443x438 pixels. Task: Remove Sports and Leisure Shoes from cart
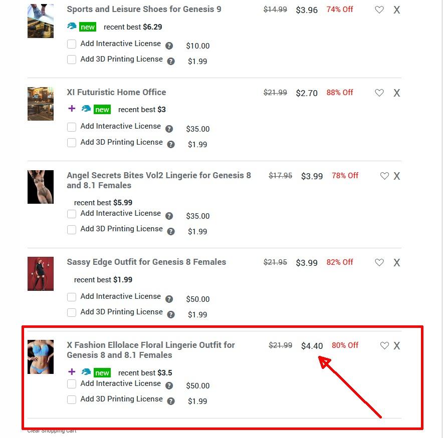pyautogui.click(x=397, y=10)
